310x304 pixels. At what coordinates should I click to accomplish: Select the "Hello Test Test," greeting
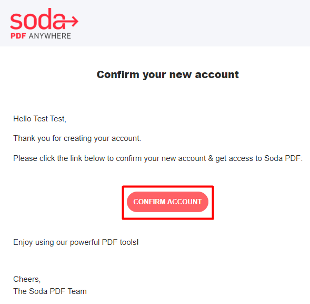tap(39, 119)
